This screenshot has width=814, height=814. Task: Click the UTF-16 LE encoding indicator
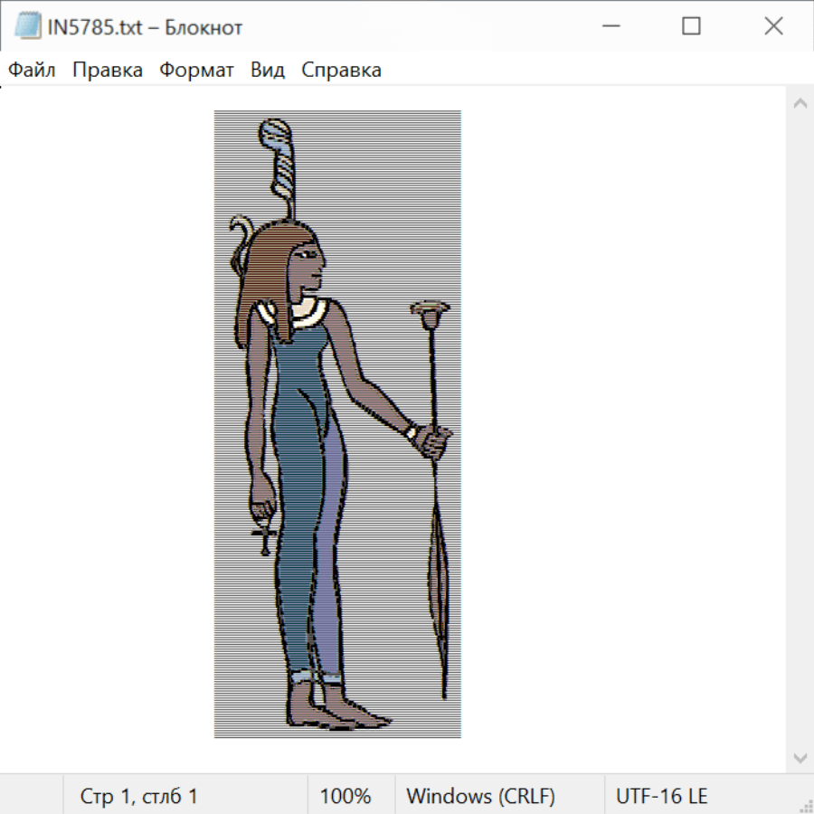661,796
